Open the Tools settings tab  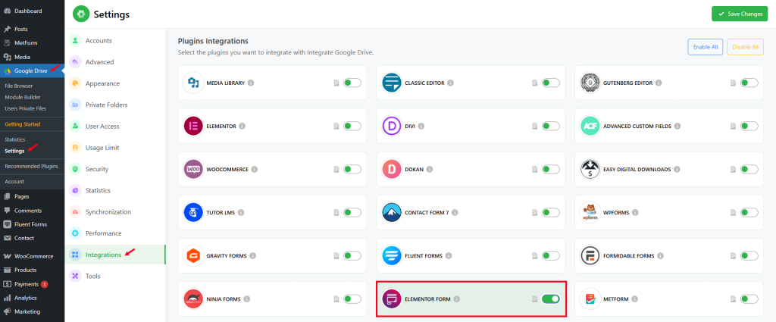(115, 276)
